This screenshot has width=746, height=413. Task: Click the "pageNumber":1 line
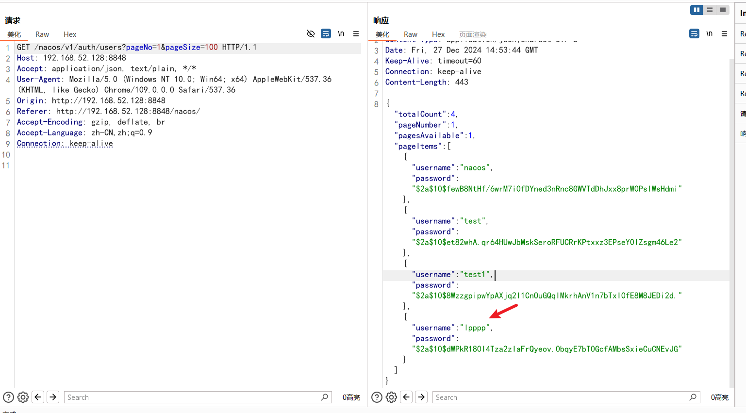click(426, 125)
